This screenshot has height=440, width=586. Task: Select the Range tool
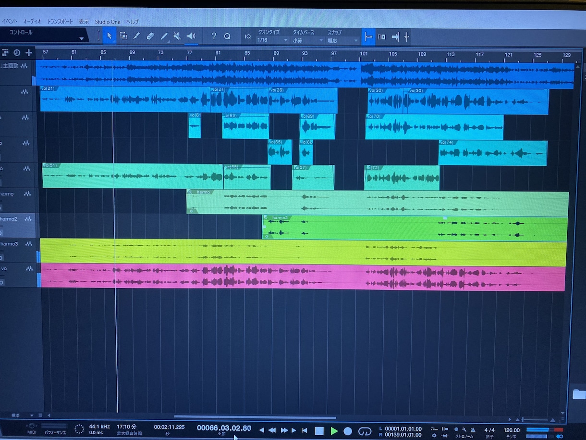(x=123, y=36)
